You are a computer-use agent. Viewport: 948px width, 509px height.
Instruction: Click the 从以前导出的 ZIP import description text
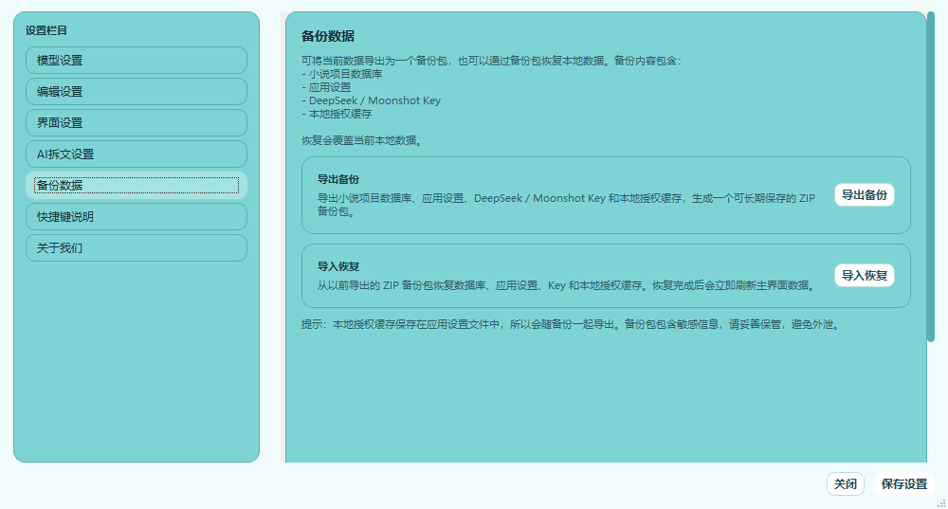[568, 285]
